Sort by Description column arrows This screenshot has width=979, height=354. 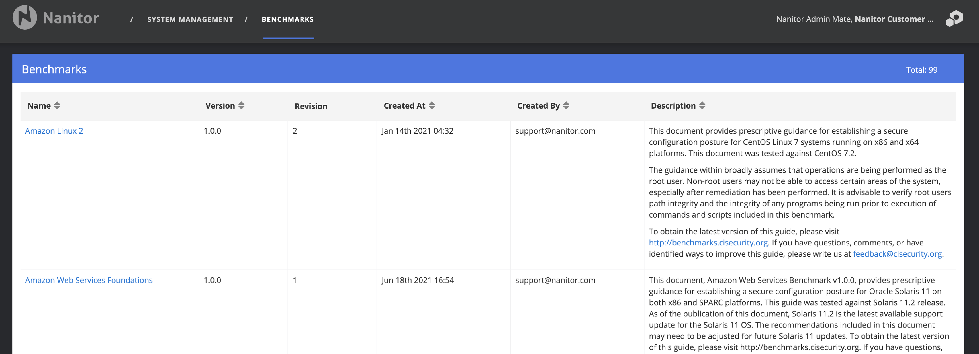702,106
